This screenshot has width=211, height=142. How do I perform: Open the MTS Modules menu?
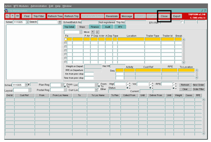(x=21, y=6)
